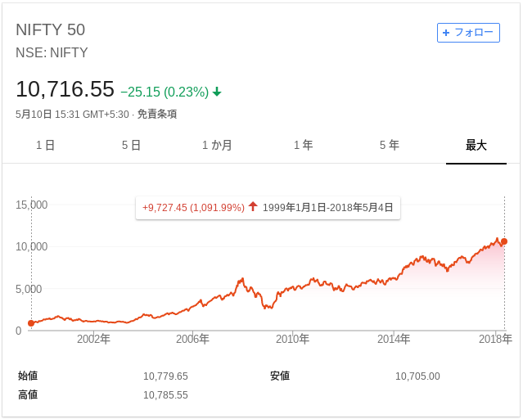
Task: Click the 10,716.55 current price
Action: [x=65, y=89]
